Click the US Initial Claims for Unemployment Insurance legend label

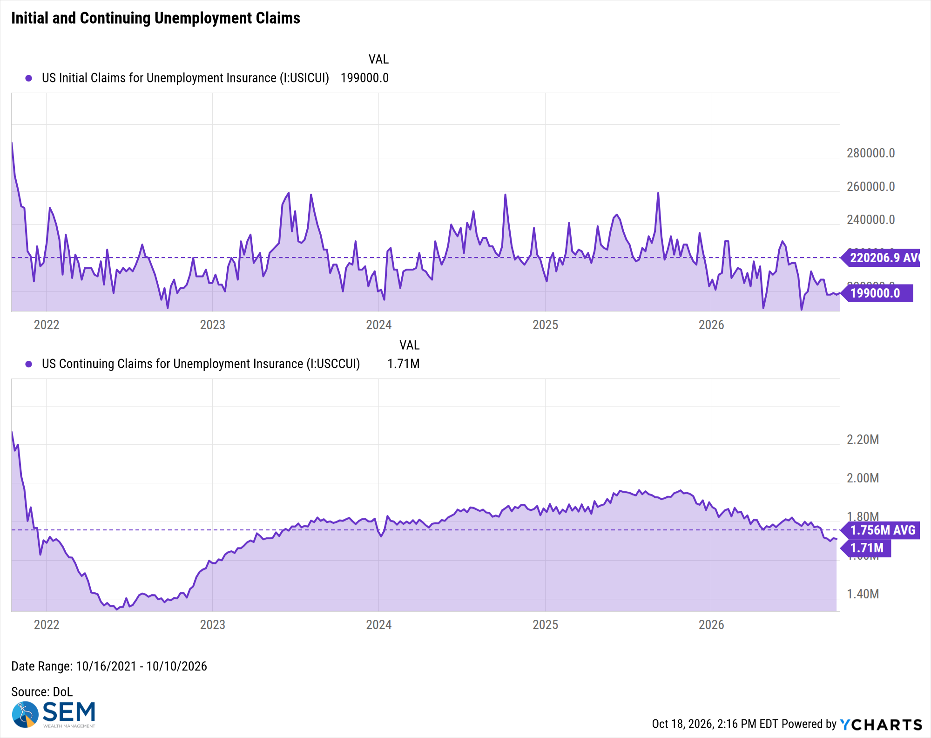click(x=185, y=78)
